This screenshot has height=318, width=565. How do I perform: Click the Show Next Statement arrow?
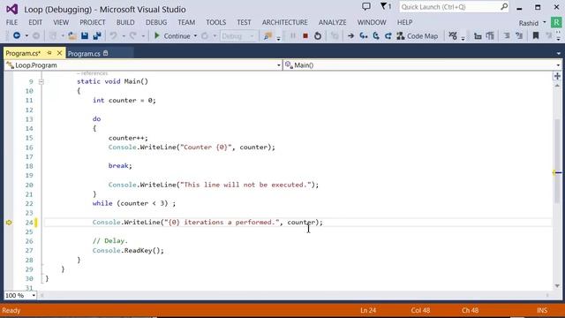pyautogui.click(x=350, y=35)
